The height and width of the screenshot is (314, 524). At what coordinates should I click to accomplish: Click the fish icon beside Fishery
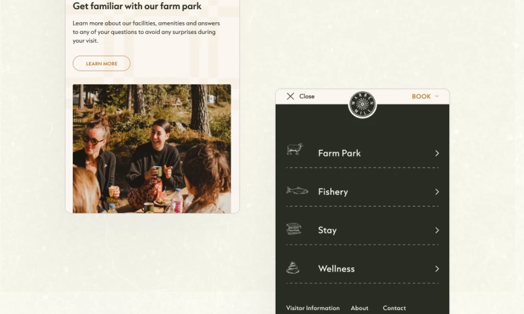pyautogui.click(x=297, y=190)
